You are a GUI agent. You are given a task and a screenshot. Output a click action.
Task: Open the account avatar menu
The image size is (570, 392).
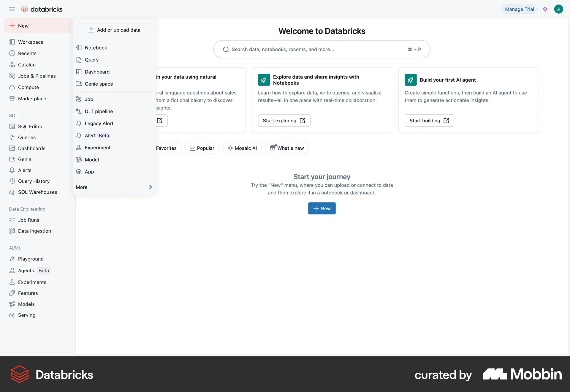[558, 9]
